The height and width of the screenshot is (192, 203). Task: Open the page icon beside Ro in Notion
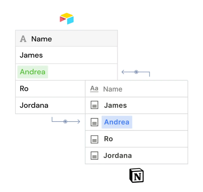pos(94,139)
